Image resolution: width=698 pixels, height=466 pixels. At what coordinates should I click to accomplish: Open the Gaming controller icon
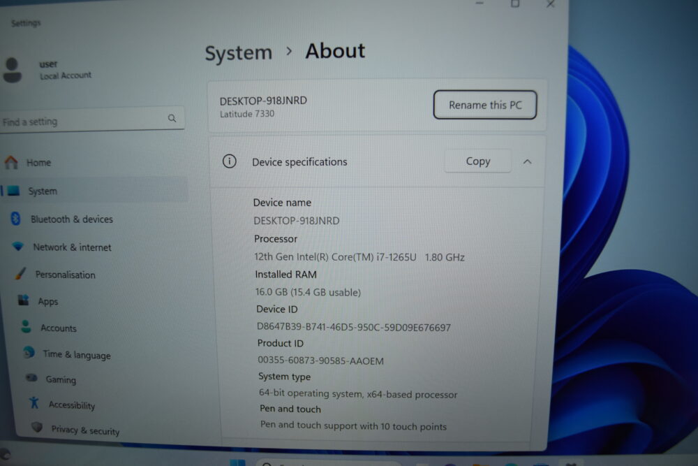(x=31, y=378)
